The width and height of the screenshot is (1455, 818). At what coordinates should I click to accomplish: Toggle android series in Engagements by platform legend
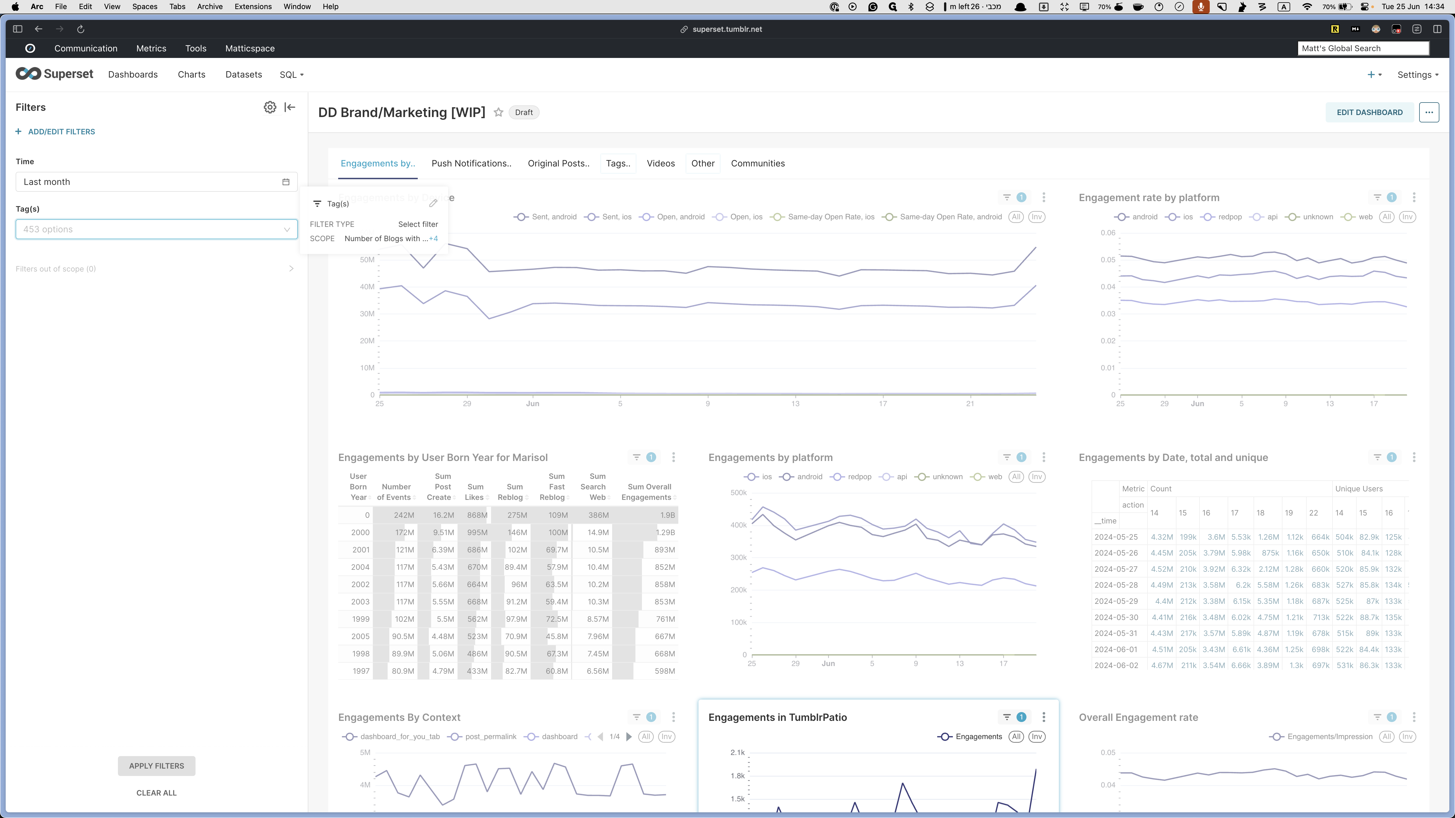point(800,477)
